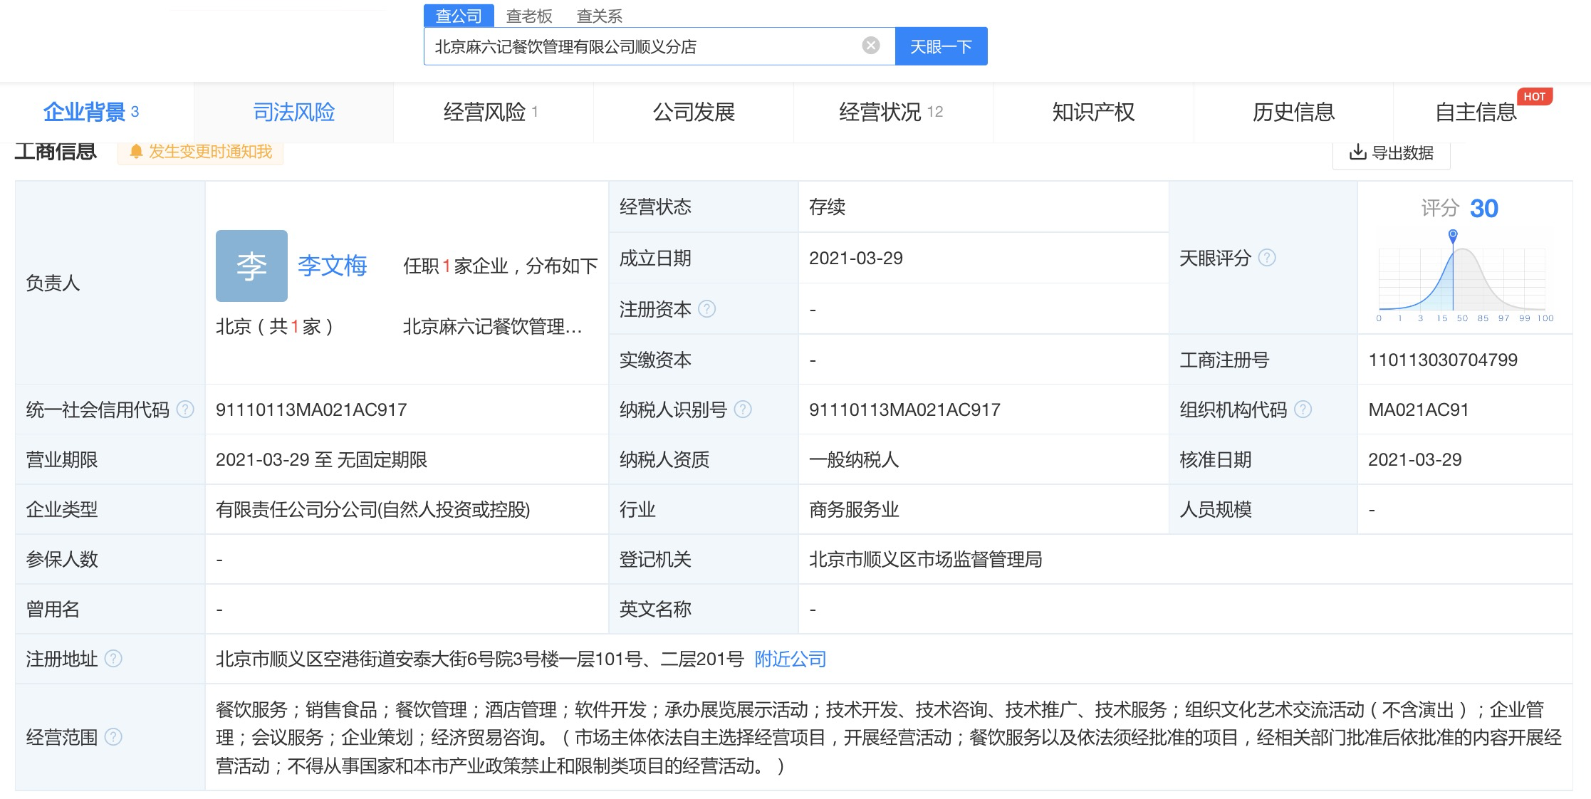Click the 天眼一下 search button
1591x799 pixels.
[x=941, y=45]
